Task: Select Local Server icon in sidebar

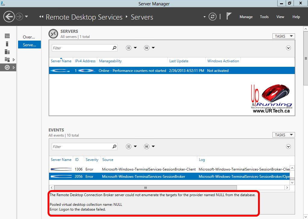Action: (x=7, y=44)
